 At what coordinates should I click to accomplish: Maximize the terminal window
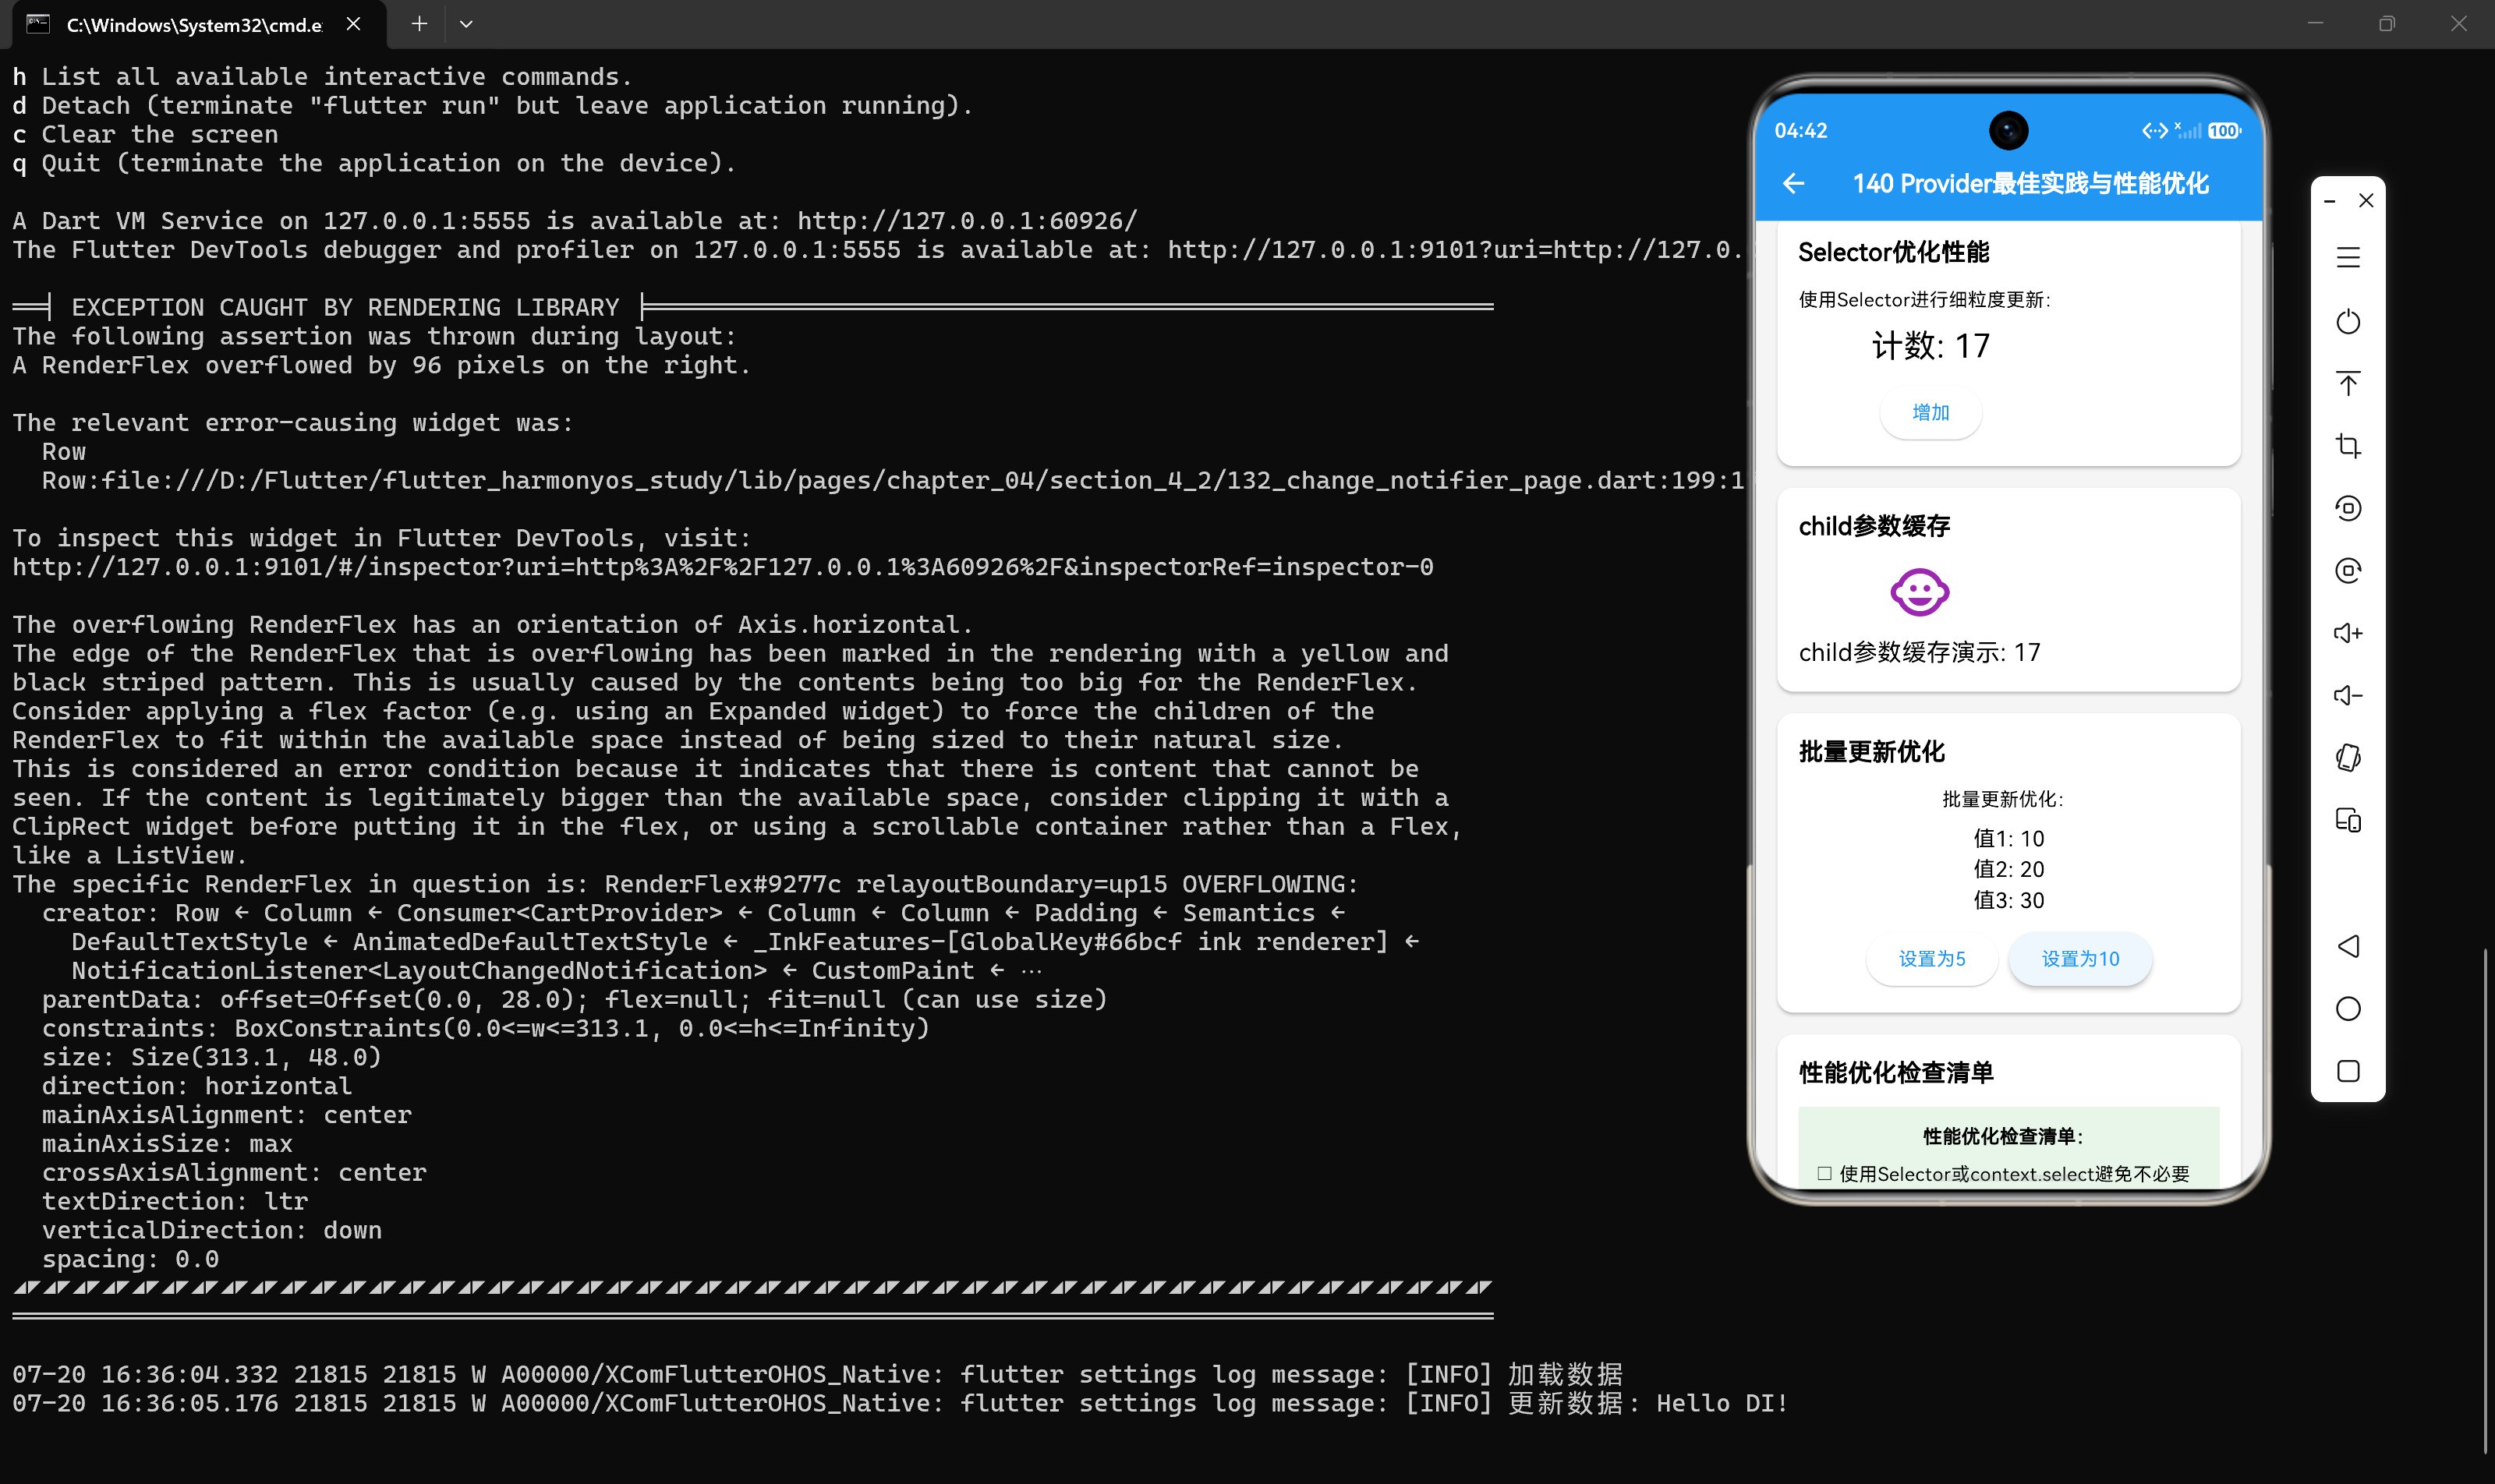[x=2386, y=23]
